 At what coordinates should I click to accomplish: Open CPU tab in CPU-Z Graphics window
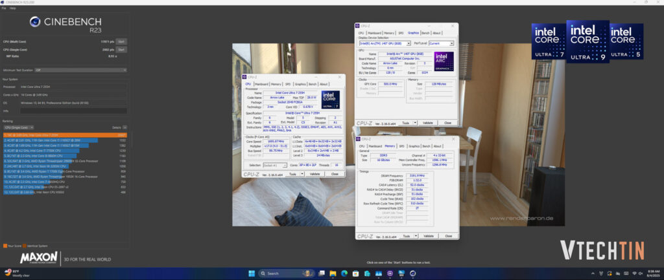point(361,33)
